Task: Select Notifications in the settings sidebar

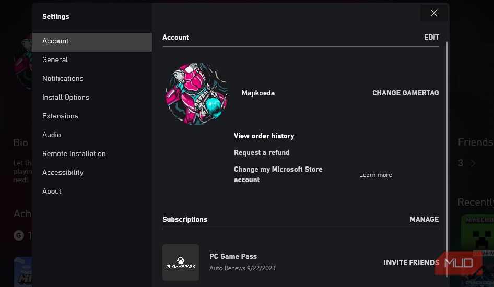Action: click(x=63, y=78)
